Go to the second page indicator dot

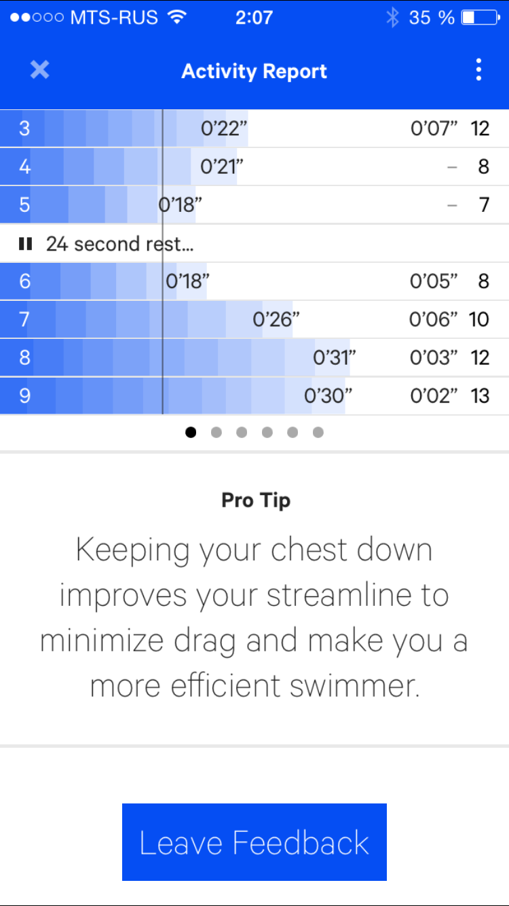click(x=216, y=432)
